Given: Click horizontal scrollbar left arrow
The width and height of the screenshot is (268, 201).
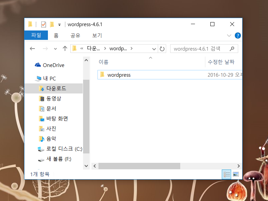Looking at the screenshot, I should (95, 166).
